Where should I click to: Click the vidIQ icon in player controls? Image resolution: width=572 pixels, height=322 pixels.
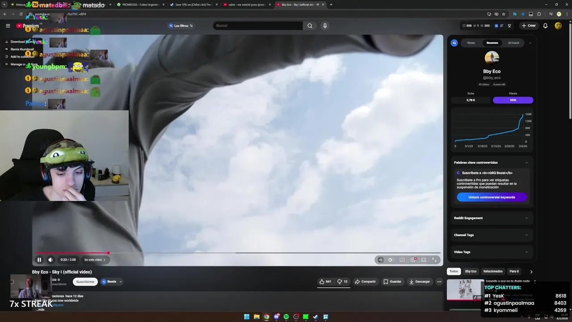(x=381, y=260)
